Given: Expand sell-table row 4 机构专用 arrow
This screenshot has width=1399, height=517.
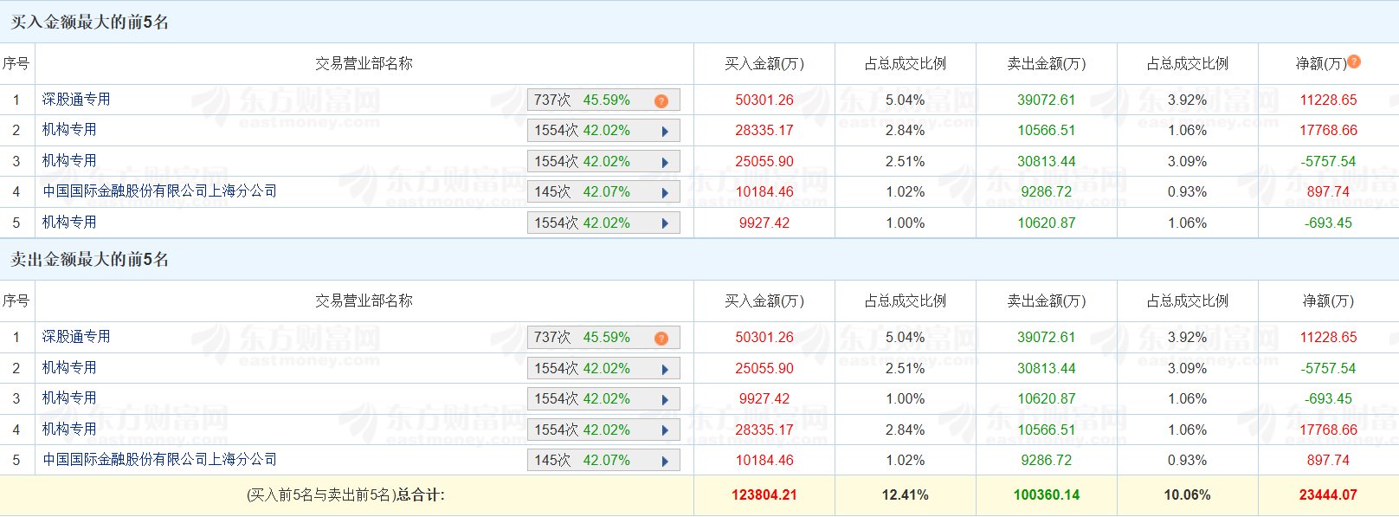Looking at the screenshot, I should coord(665,430).
